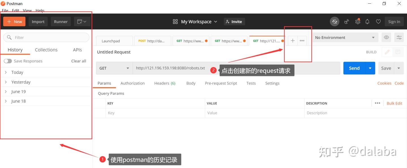Expand the Yesterday history group
Viewport: 407px width, 168px height.
coord(46,82)
